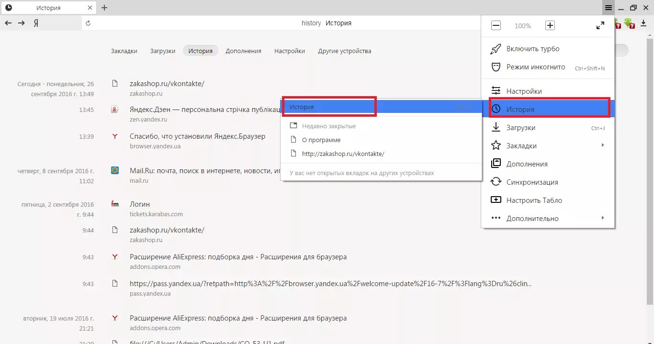The image size is (654, 344).
Task: Reopen http://zakashop.ru/vkontakte/ from submenu
Action: pyautogui.click(x=343, y=154)
